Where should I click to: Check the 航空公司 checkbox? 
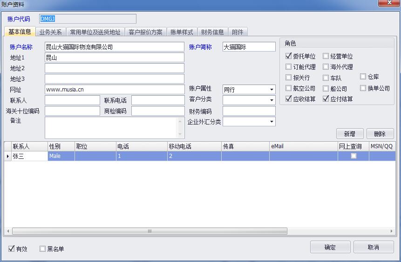click(x=288, y=88)
